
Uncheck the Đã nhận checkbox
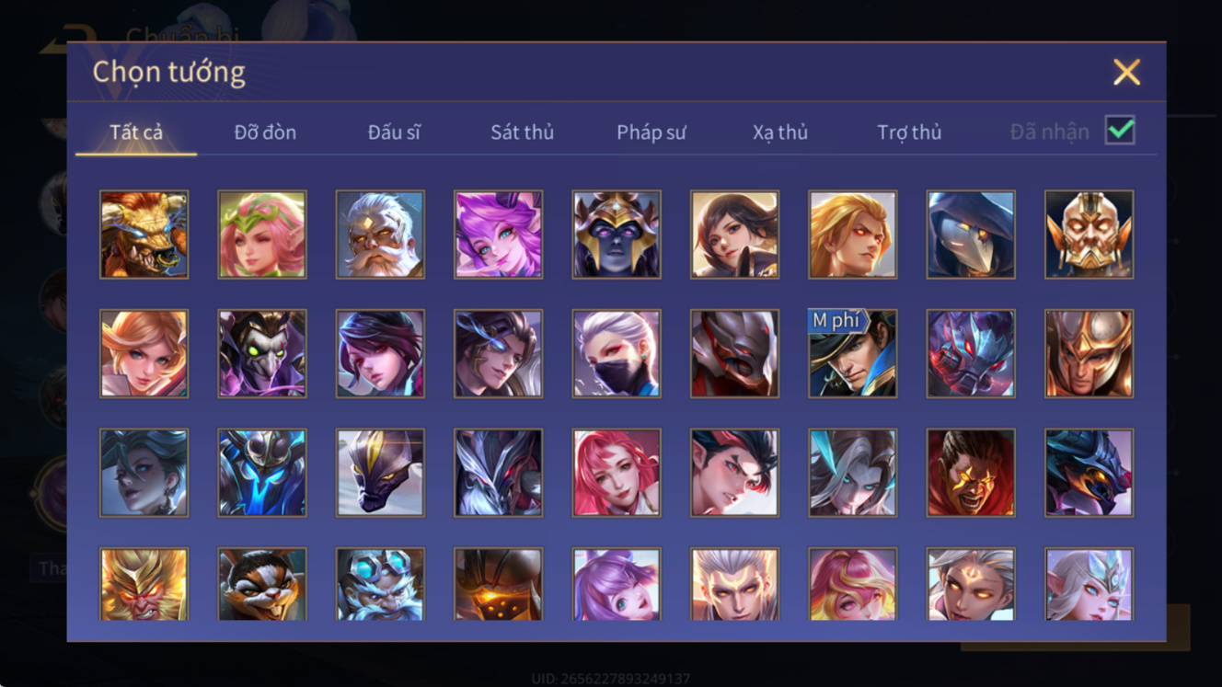1120,131
